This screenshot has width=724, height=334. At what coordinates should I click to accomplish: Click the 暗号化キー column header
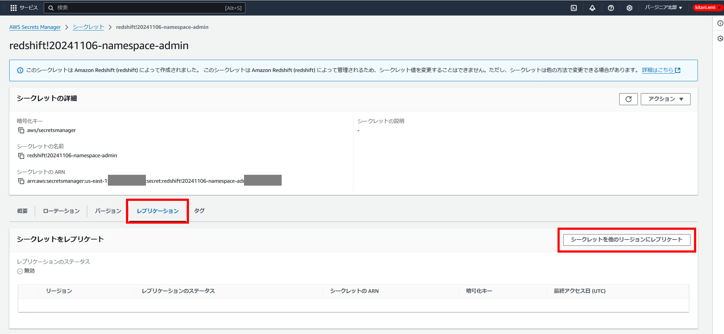click(479, 291)
